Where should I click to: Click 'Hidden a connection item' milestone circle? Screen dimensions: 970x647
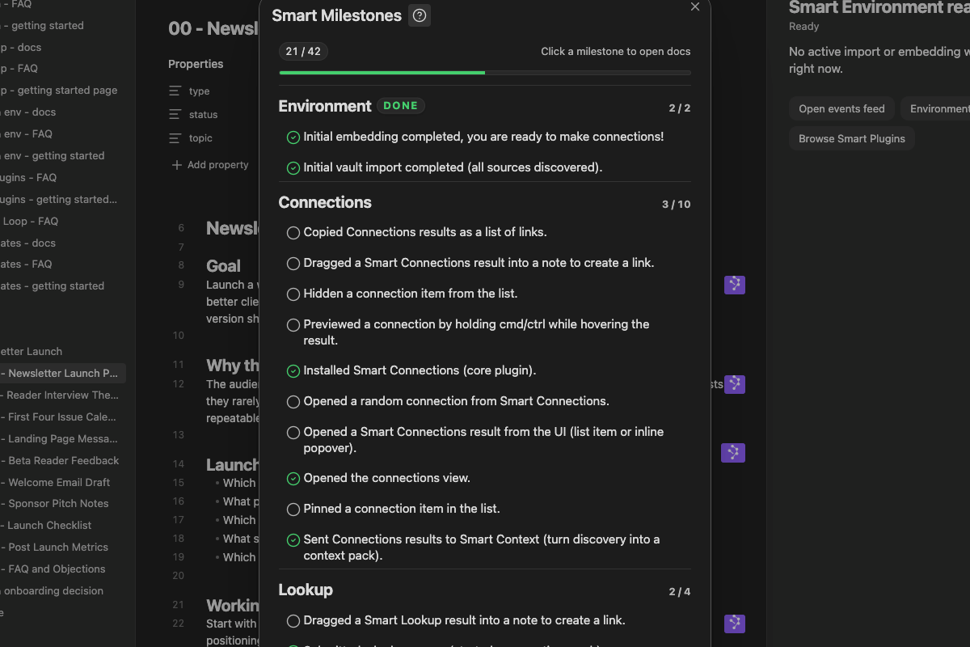tap(293, 294)
